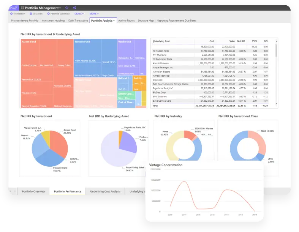Select the Underlying Cost Analysis sheet tab
Viewport: 299px width, 232px height.
(x=105, y=191)
